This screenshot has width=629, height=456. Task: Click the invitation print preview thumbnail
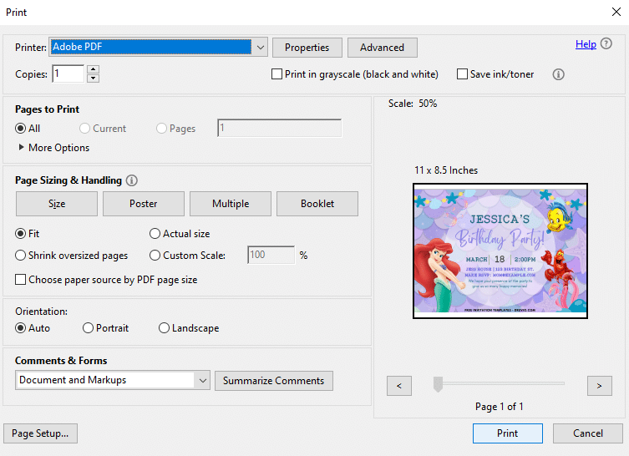500,251
